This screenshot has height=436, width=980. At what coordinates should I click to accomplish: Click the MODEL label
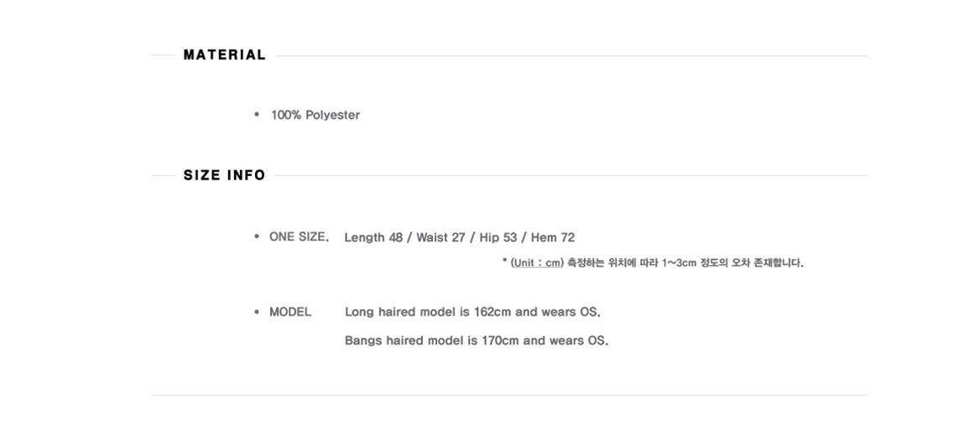(290, 312)
